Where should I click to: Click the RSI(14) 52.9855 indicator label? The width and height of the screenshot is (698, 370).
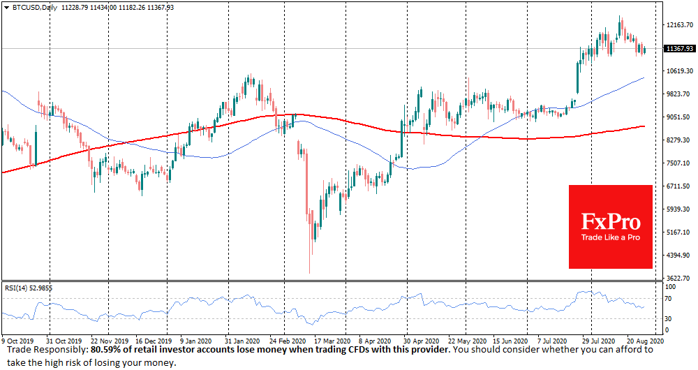29,288
